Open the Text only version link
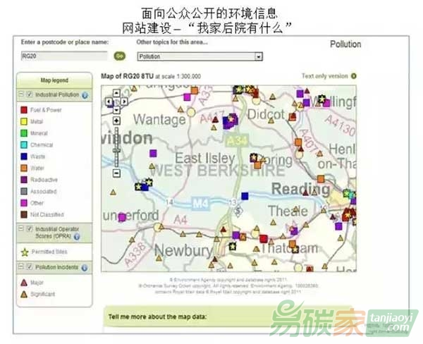423x344 pixels. [x=325, y=75]
